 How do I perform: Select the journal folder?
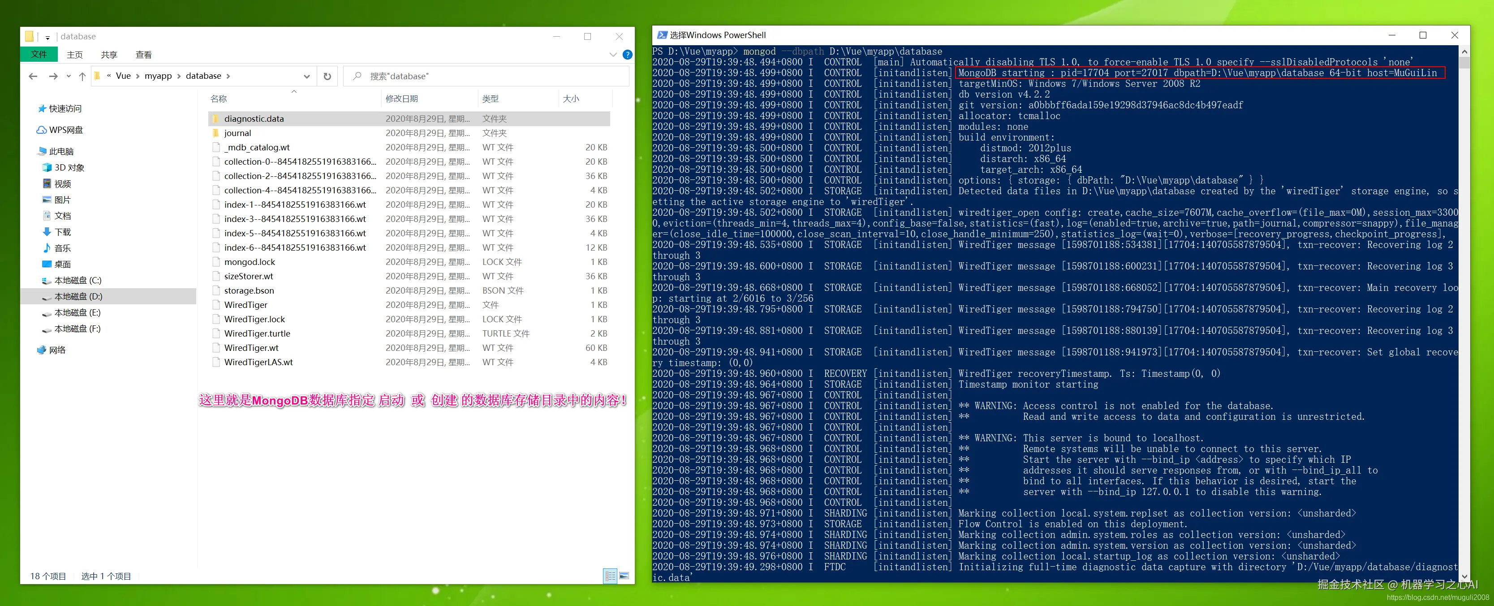[x=238, y=132]
